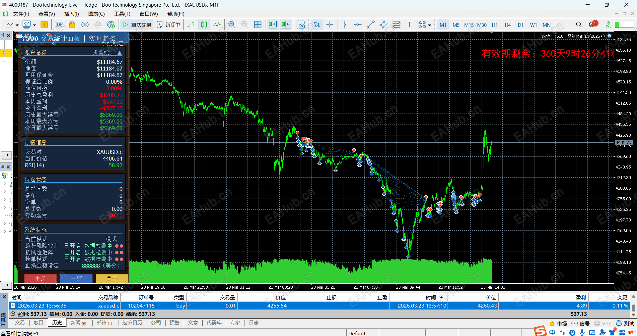Image resolution: width=637 pixels, height=336 pixels.
Task: Click the yellow dollar sign icon
Action: [44, 24]
